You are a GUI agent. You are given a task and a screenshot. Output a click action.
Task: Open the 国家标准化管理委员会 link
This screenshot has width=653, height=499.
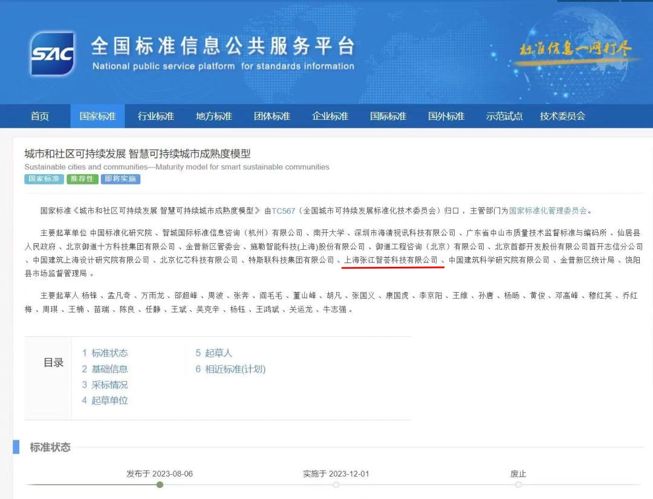pos(548,211)
